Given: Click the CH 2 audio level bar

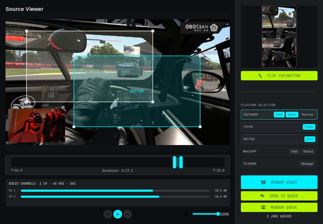Looking at the screenshot, I should click(115, 197).
